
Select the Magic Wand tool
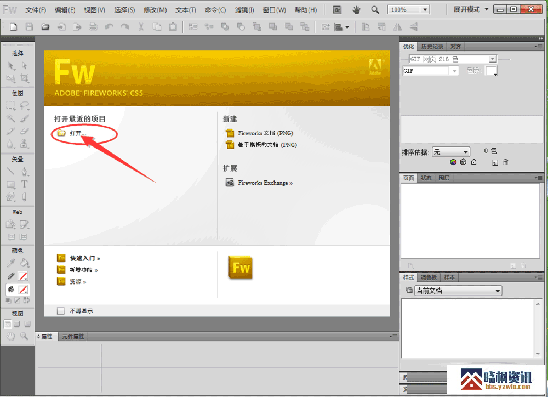pos(10,118)
